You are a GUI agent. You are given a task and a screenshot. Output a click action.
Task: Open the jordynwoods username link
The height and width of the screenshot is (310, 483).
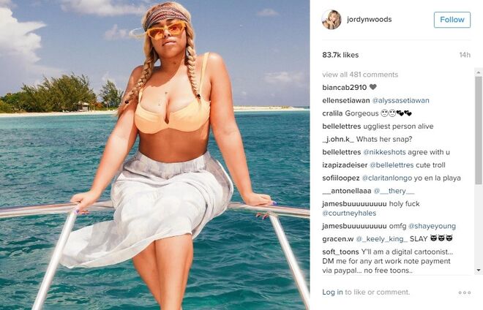point(369,20)
